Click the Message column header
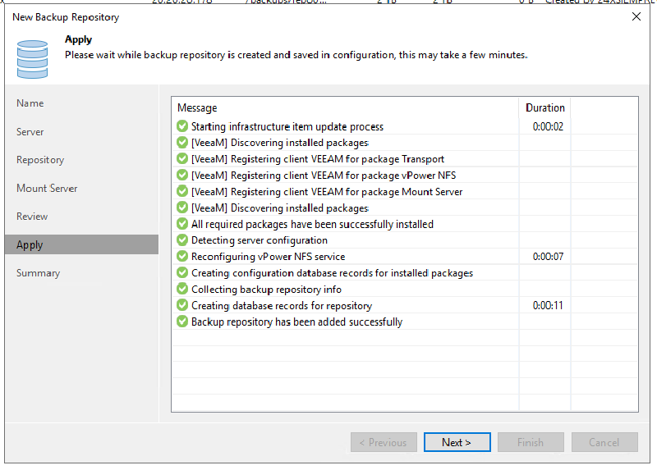 coord(345,108)
